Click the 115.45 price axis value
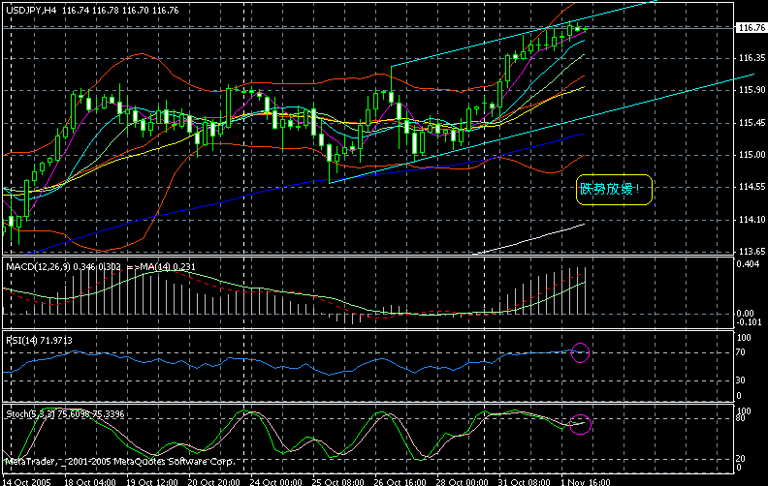 (x=752, y=123)
